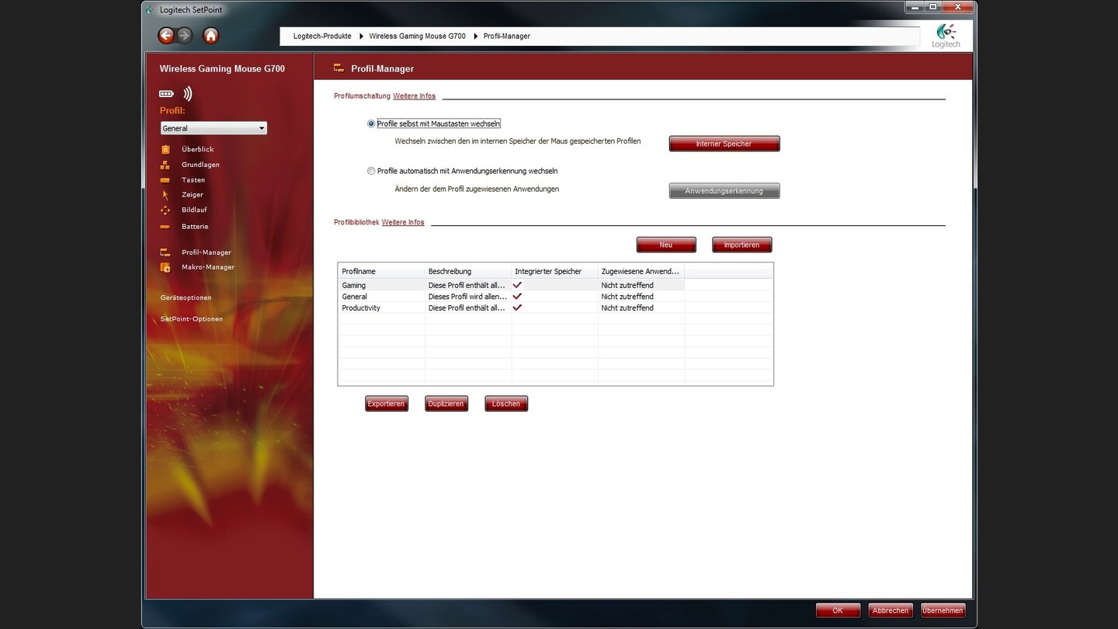Select the Gaming profile row
1118x629 pixels.
pos(555,285)
